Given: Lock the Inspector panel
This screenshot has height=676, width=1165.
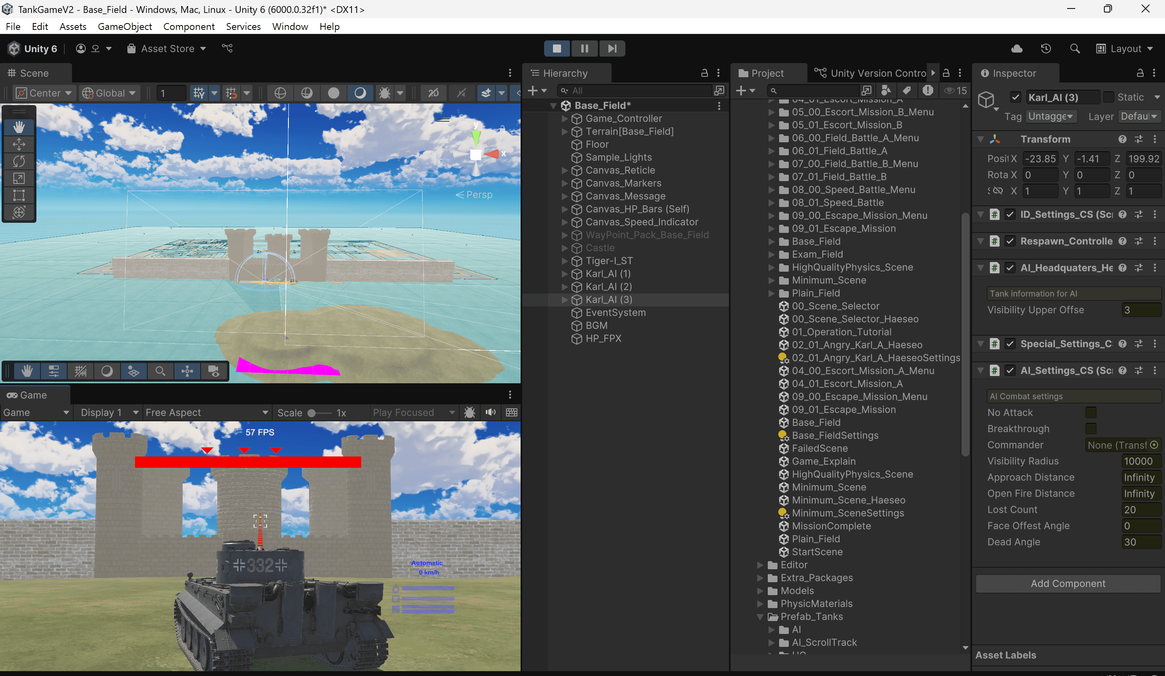Looking at the screenshot, I should click(x=1140, y=73).
